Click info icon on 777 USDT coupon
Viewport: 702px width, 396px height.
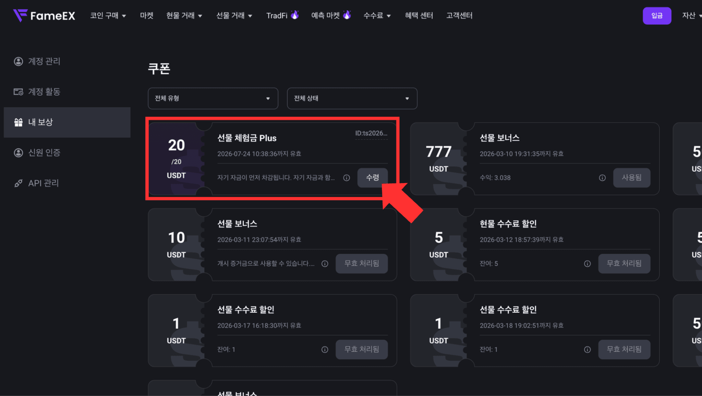pos(602,178)
